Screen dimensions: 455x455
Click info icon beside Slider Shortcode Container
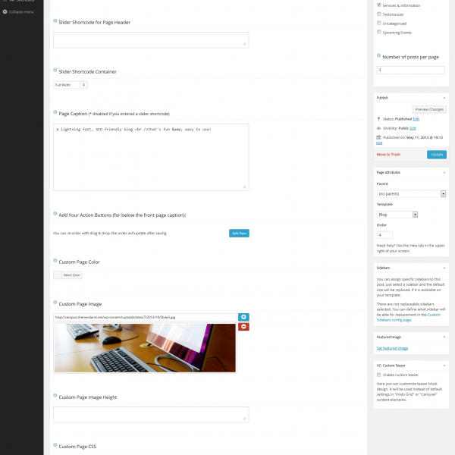(55, 71)
